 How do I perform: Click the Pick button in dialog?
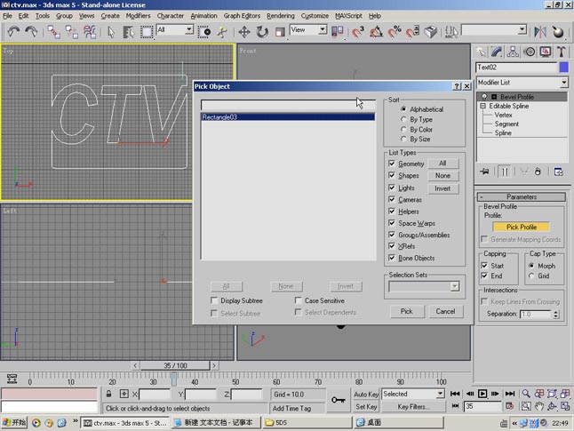(407, 311)
